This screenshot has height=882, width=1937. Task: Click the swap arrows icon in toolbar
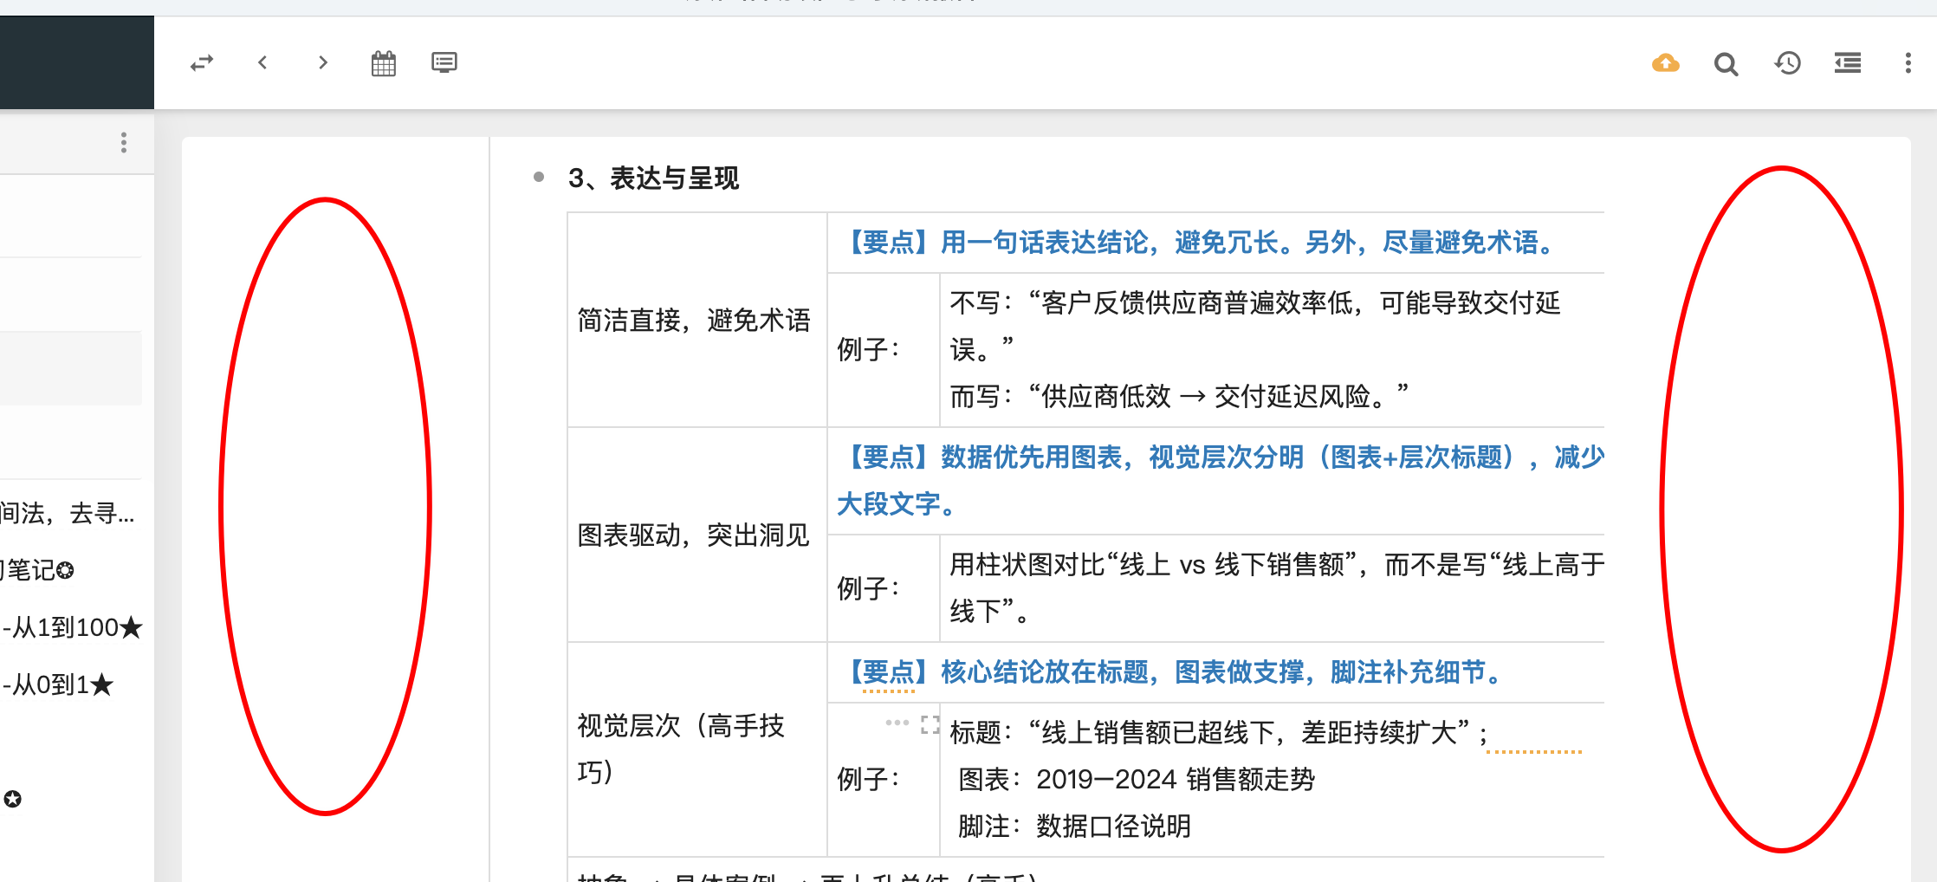coord(202,63)
